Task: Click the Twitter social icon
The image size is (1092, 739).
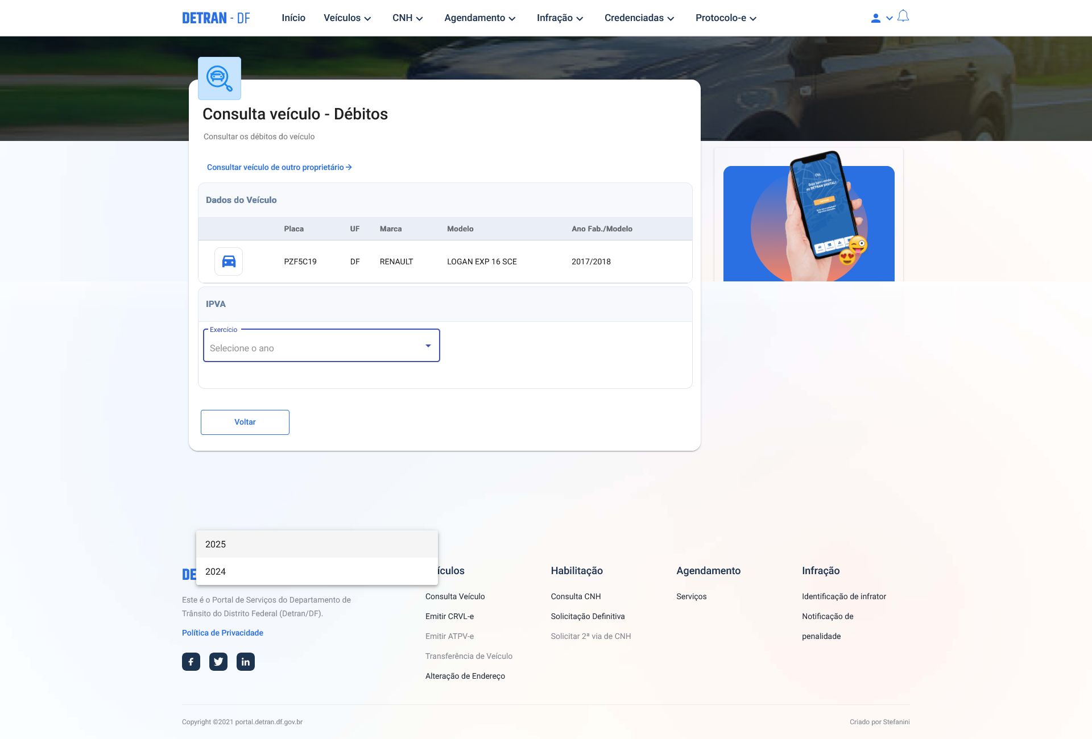Action: point(218,662)
